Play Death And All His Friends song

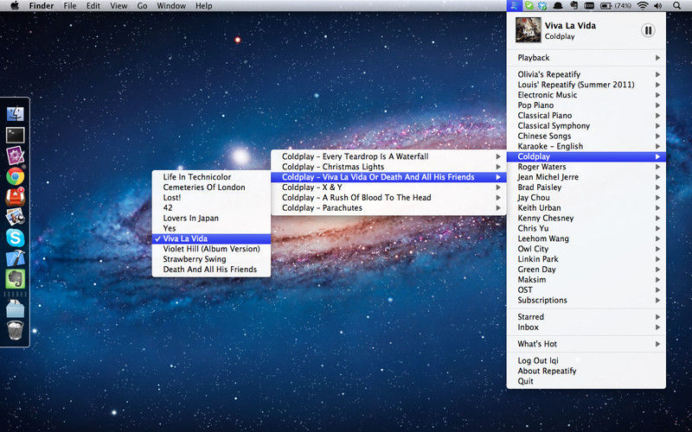coord(211,270)
